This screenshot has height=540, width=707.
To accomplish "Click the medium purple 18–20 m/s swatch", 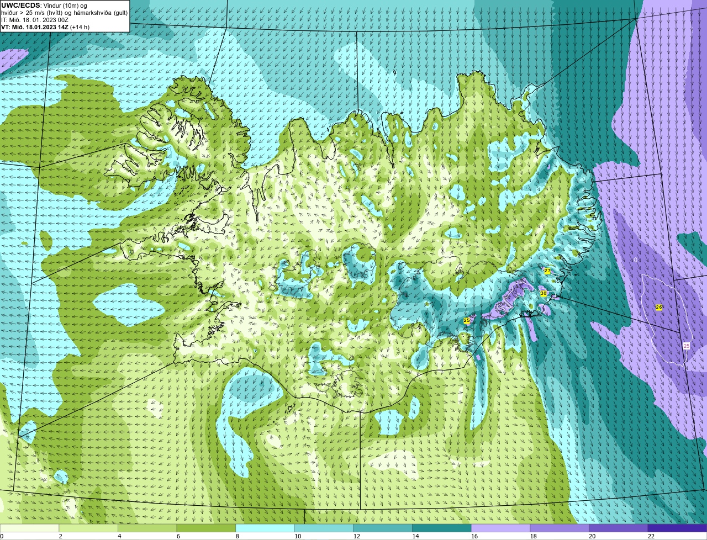I will (560, 528).
